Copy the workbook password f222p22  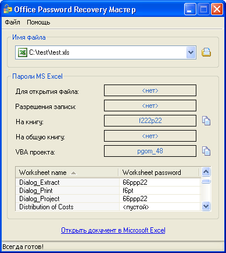(x=206, y=121)
